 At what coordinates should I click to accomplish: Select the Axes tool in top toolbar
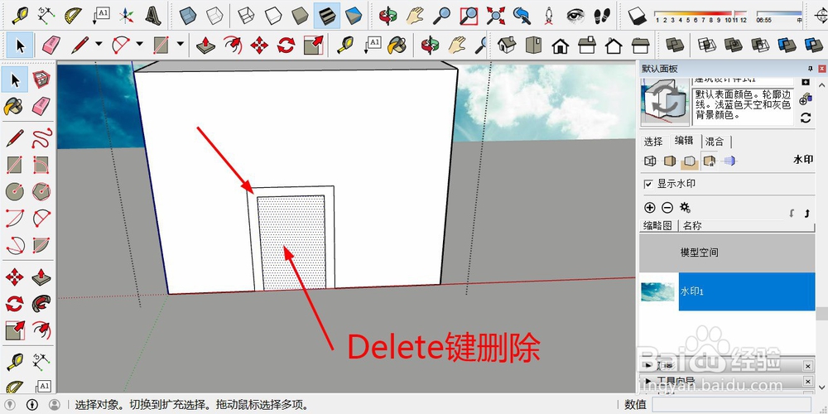(x=126, y=15)
